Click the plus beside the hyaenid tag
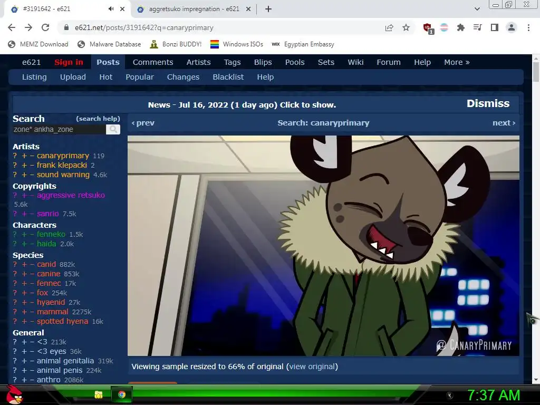540x405 pixels. tap(24, 302)
